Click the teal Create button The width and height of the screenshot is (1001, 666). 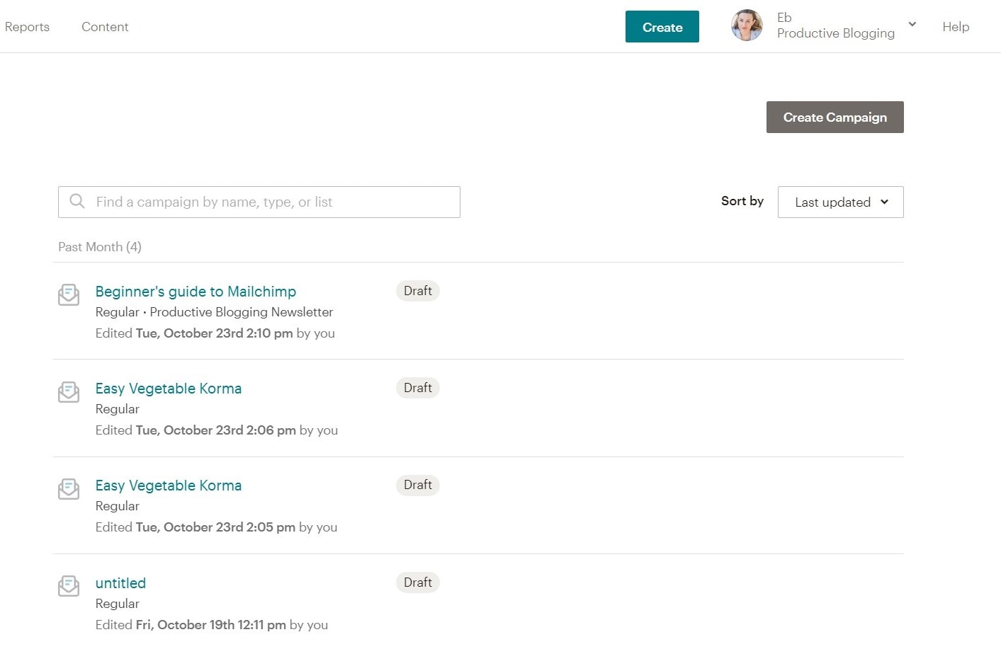(662, 26)
